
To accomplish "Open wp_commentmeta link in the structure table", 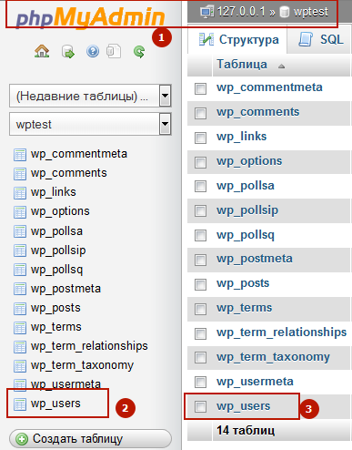I will tap(269, 87).
